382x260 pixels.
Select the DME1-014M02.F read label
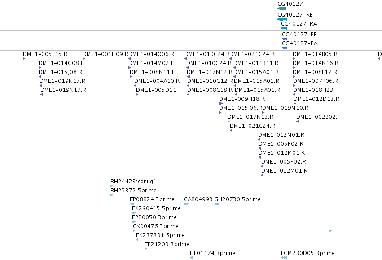coord(151,63)
